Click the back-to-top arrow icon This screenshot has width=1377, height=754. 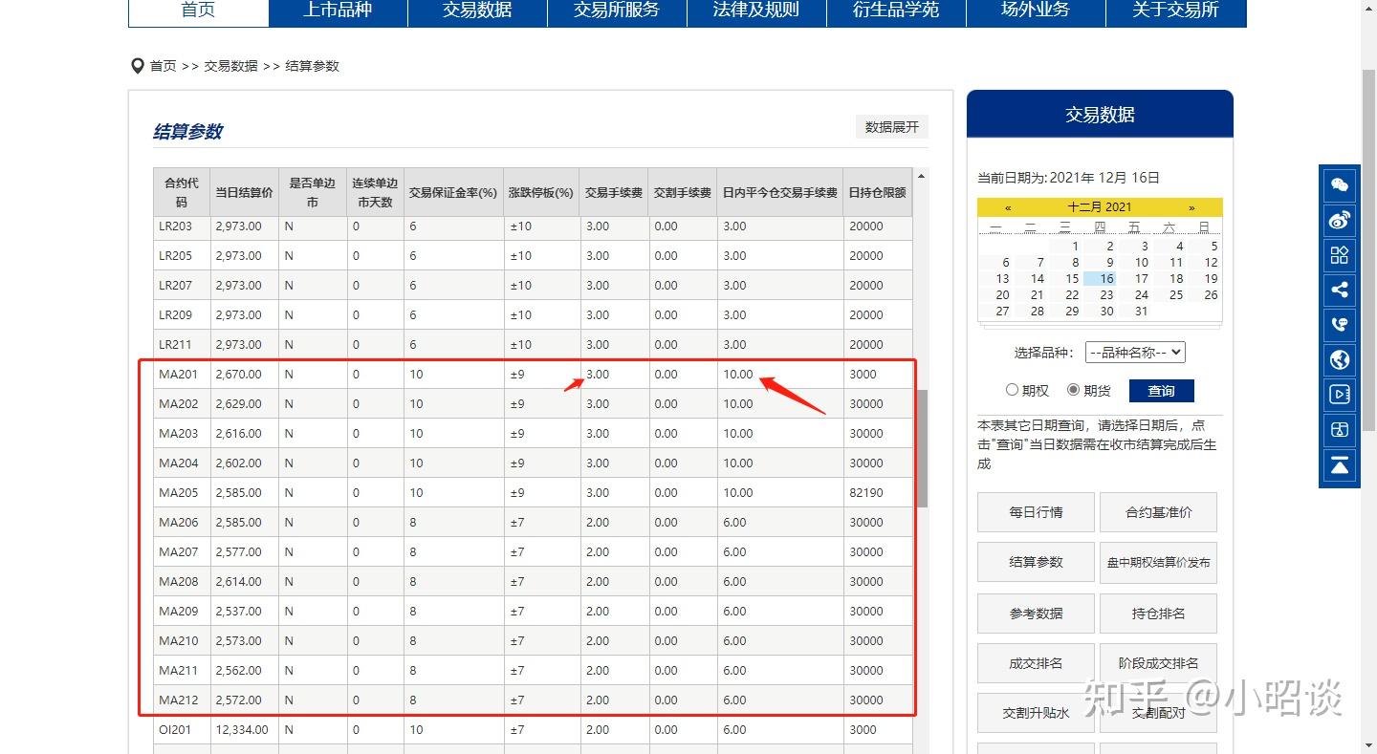coord(1339,466)
